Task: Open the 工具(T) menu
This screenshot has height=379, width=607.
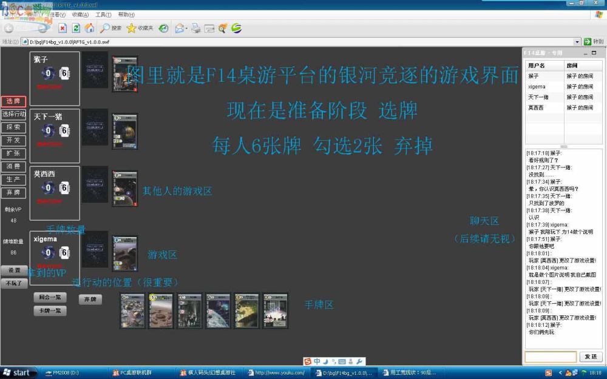Action: (x=103, y=15)
